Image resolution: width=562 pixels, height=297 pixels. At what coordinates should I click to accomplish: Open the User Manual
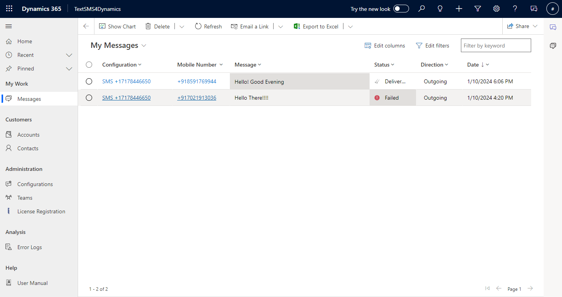pos(32,283)
